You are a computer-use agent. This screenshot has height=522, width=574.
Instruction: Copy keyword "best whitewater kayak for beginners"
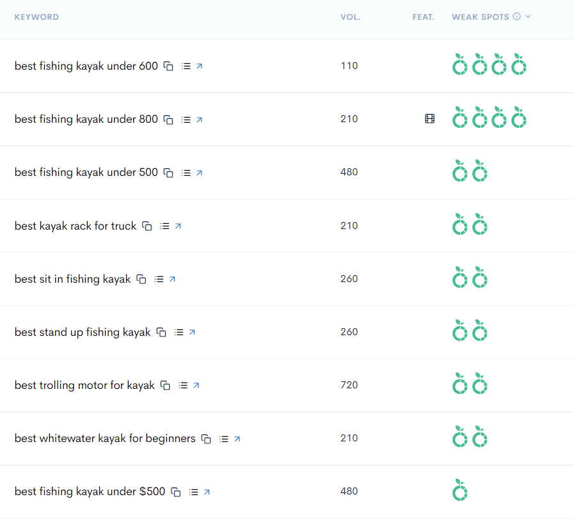click(x=205, y=439)
